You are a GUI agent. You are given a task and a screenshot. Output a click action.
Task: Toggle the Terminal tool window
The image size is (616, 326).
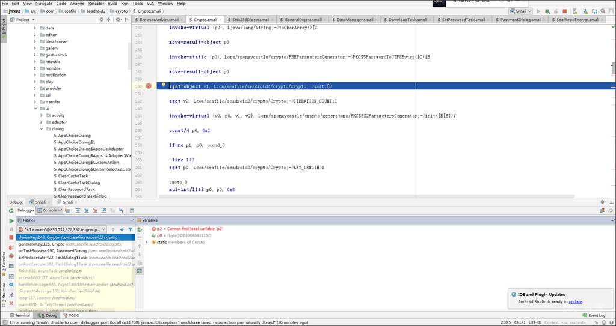coord(20,315)
